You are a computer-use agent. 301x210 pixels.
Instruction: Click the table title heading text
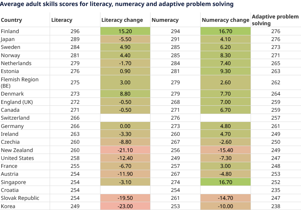[x=117, y=4]
